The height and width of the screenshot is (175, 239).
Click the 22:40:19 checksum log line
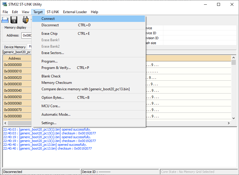pos(50,141)
